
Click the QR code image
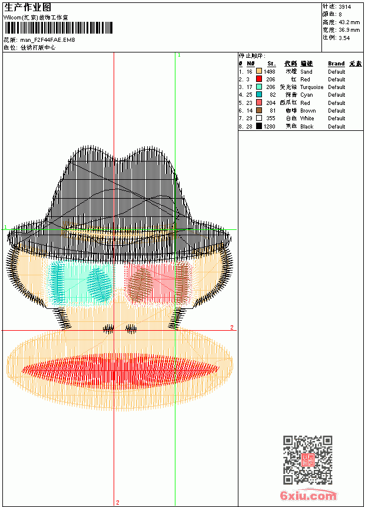307,459
